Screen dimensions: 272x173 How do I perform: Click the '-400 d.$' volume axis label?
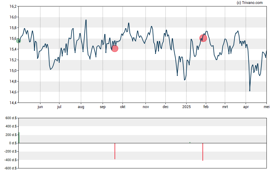(x=10, y=160)
